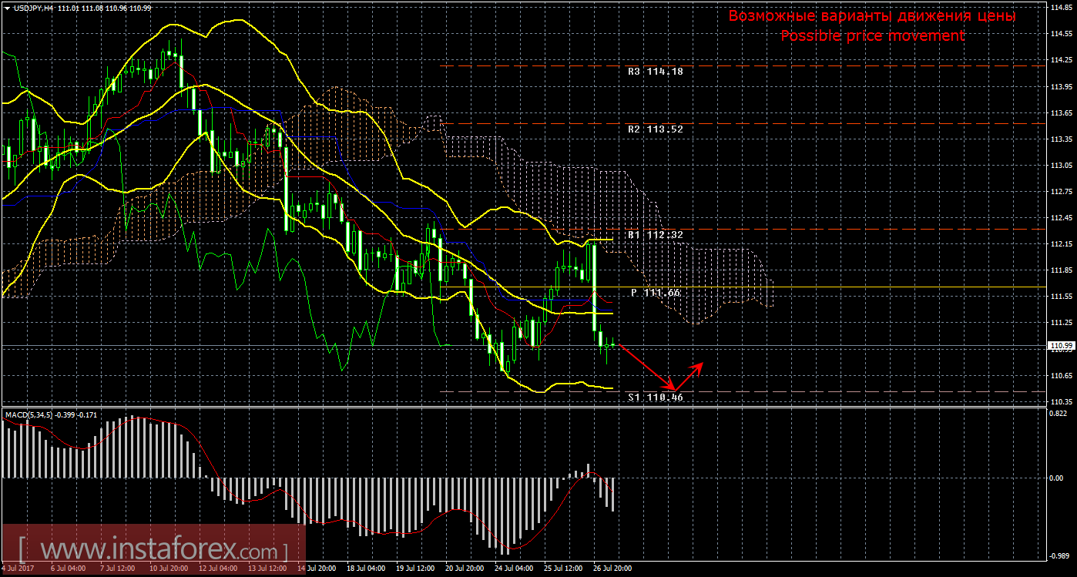
Task: Click the S1 110.46 support label
Action: click(655, 398)
